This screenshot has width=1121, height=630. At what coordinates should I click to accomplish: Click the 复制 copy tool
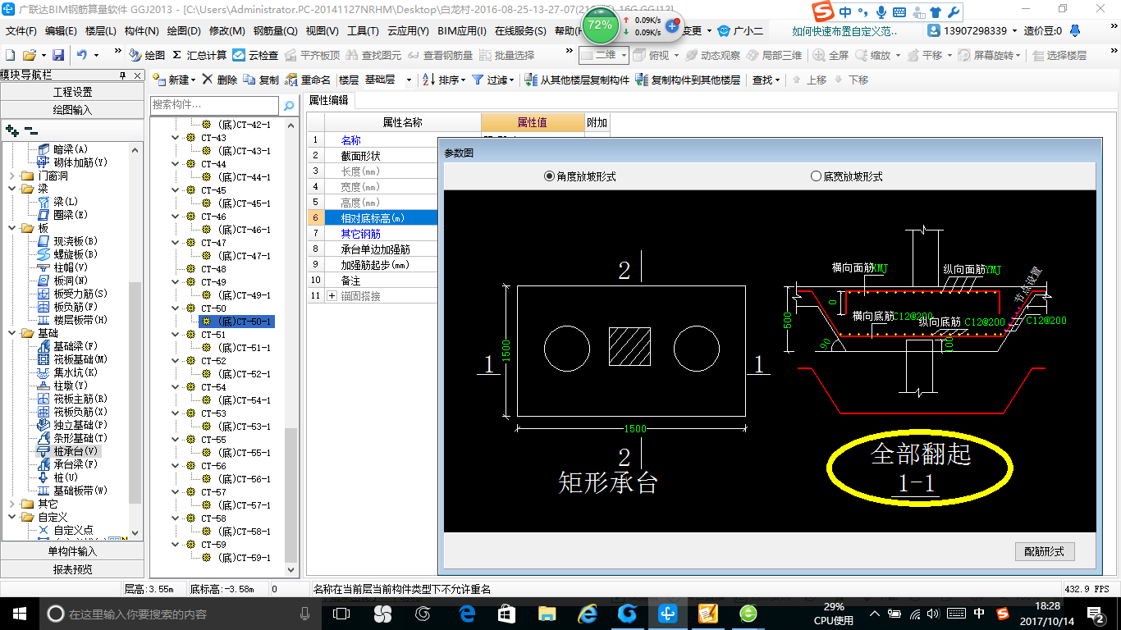[x=261, y=80]
